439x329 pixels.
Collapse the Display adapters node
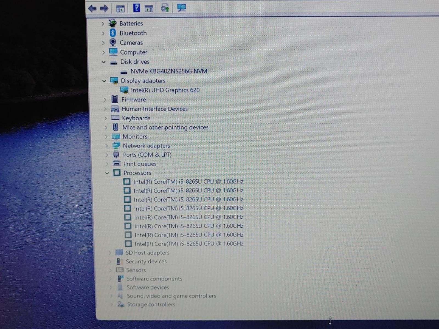click(104, 81)
